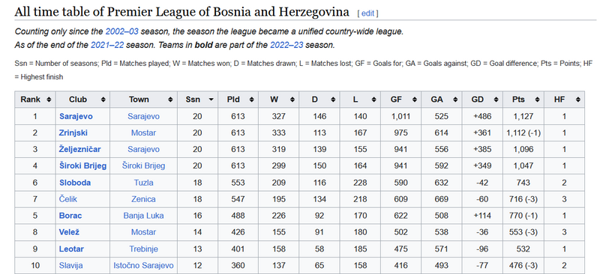The height and width of the screenshot is (274, 600).
Task: Sort table by D column arrows
Action: pyautogui.click(x=333, y=100)
